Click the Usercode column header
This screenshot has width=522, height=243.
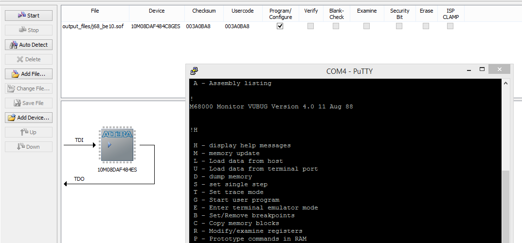coord(243,14)
